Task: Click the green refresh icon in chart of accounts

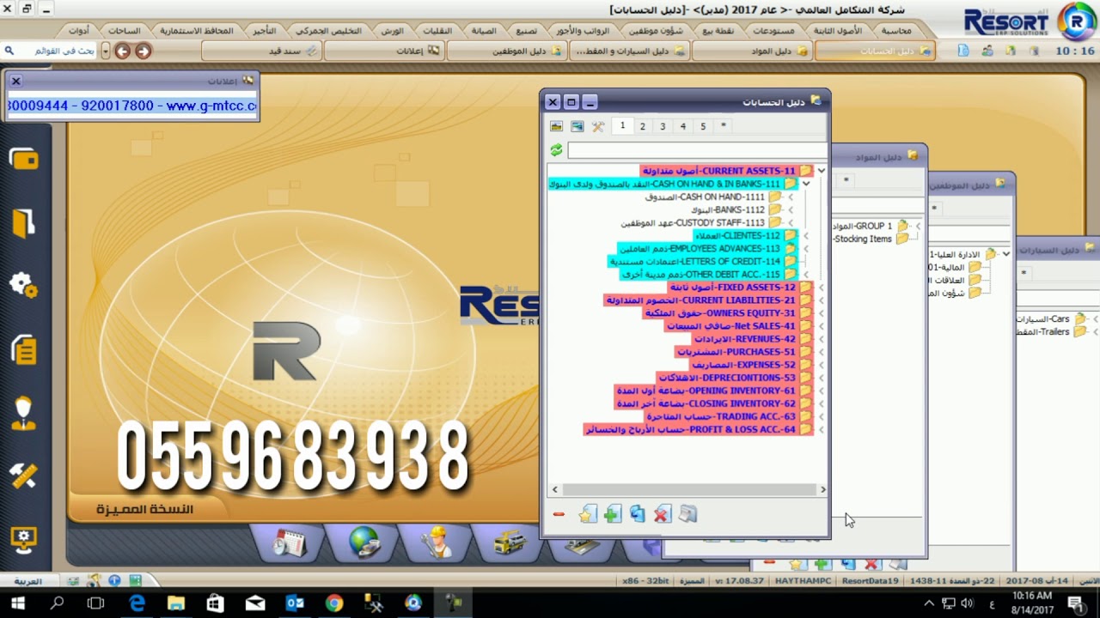Action: pyautogui.click(x=556, y=150)
